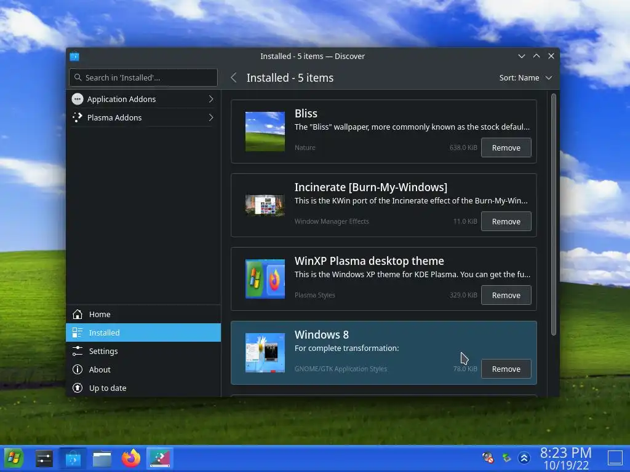Open the Windows 8 theme thumbnail
630x472 pixels.
click(265, 353)
